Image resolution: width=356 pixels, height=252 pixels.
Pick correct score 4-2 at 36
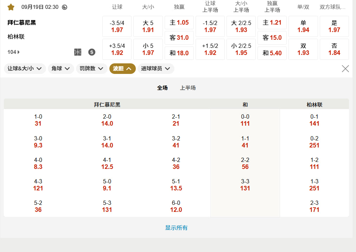pos(176,163)
